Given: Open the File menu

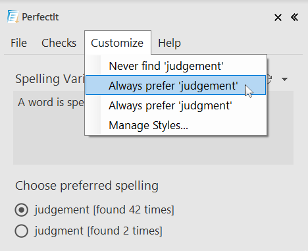Looking at the screenshot, I should pos(19,43).
